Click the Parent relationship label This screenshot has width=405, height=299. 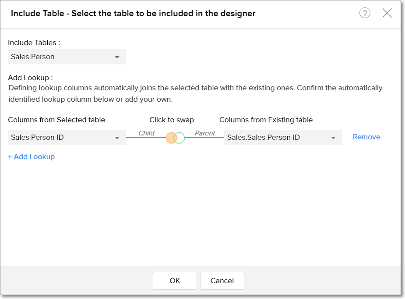205,133
